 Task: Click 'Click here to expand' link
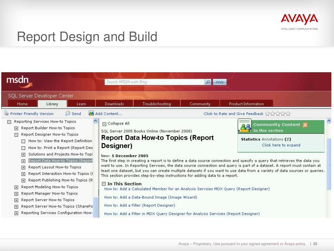pos(281,145)
